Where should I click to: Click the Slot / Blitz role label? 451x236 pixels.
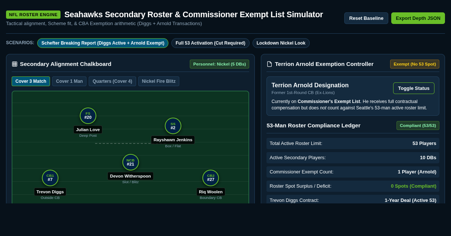coord(130,182)
